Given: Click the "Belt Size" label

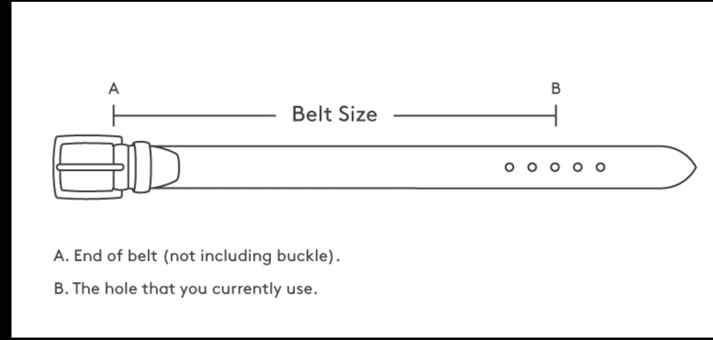Looking at the screenshot, I should 334,114.
